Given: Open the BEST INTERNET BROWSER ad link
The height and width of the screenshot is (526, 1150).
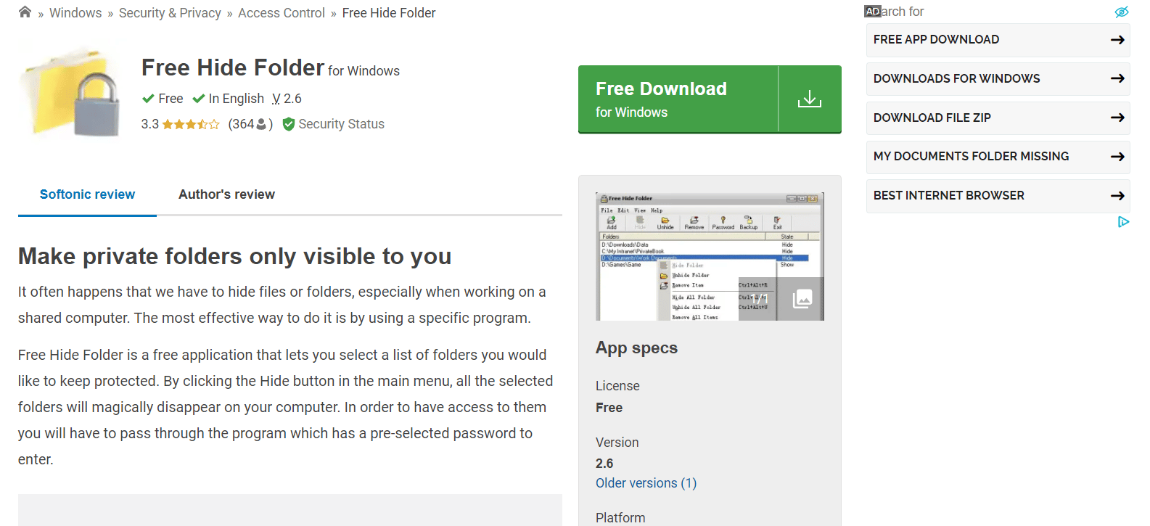Looking at the screenshot, I should tap(998, 196).
